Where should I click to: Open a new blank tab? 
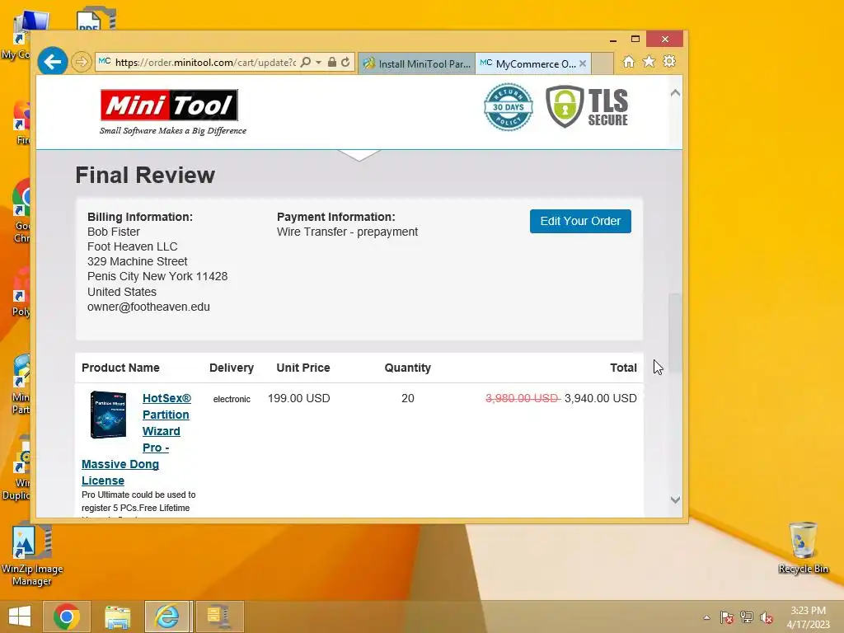pyautogui.click(x=603, y=63)
